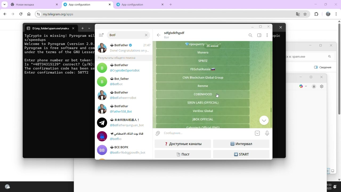Click the Пост keyboard button
Screen dimensions: 341x192
pos(183,154)
